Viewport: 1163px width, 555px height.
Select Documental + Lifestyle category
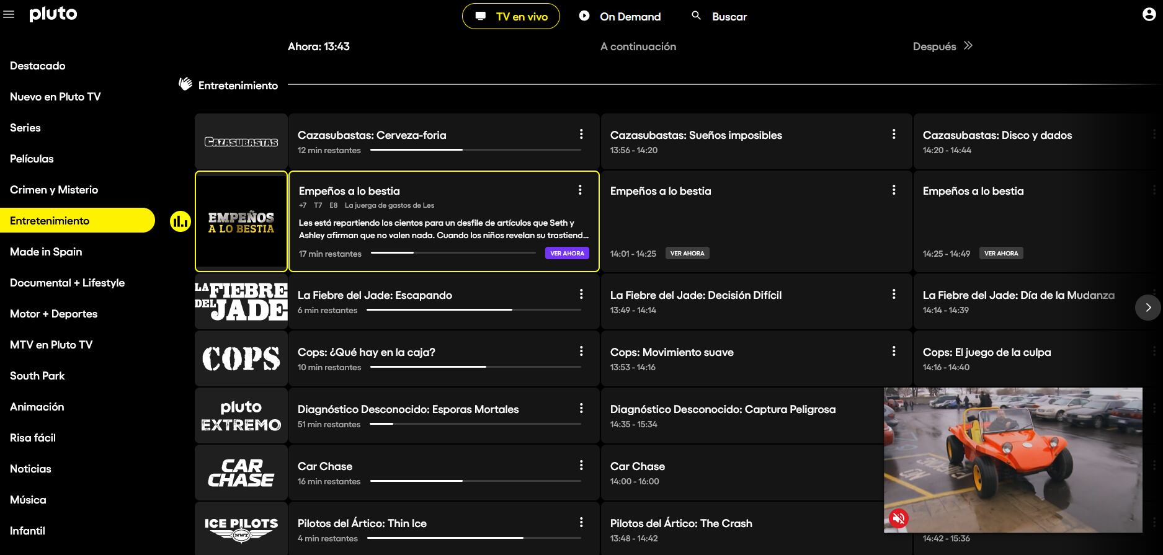point(67,283)
